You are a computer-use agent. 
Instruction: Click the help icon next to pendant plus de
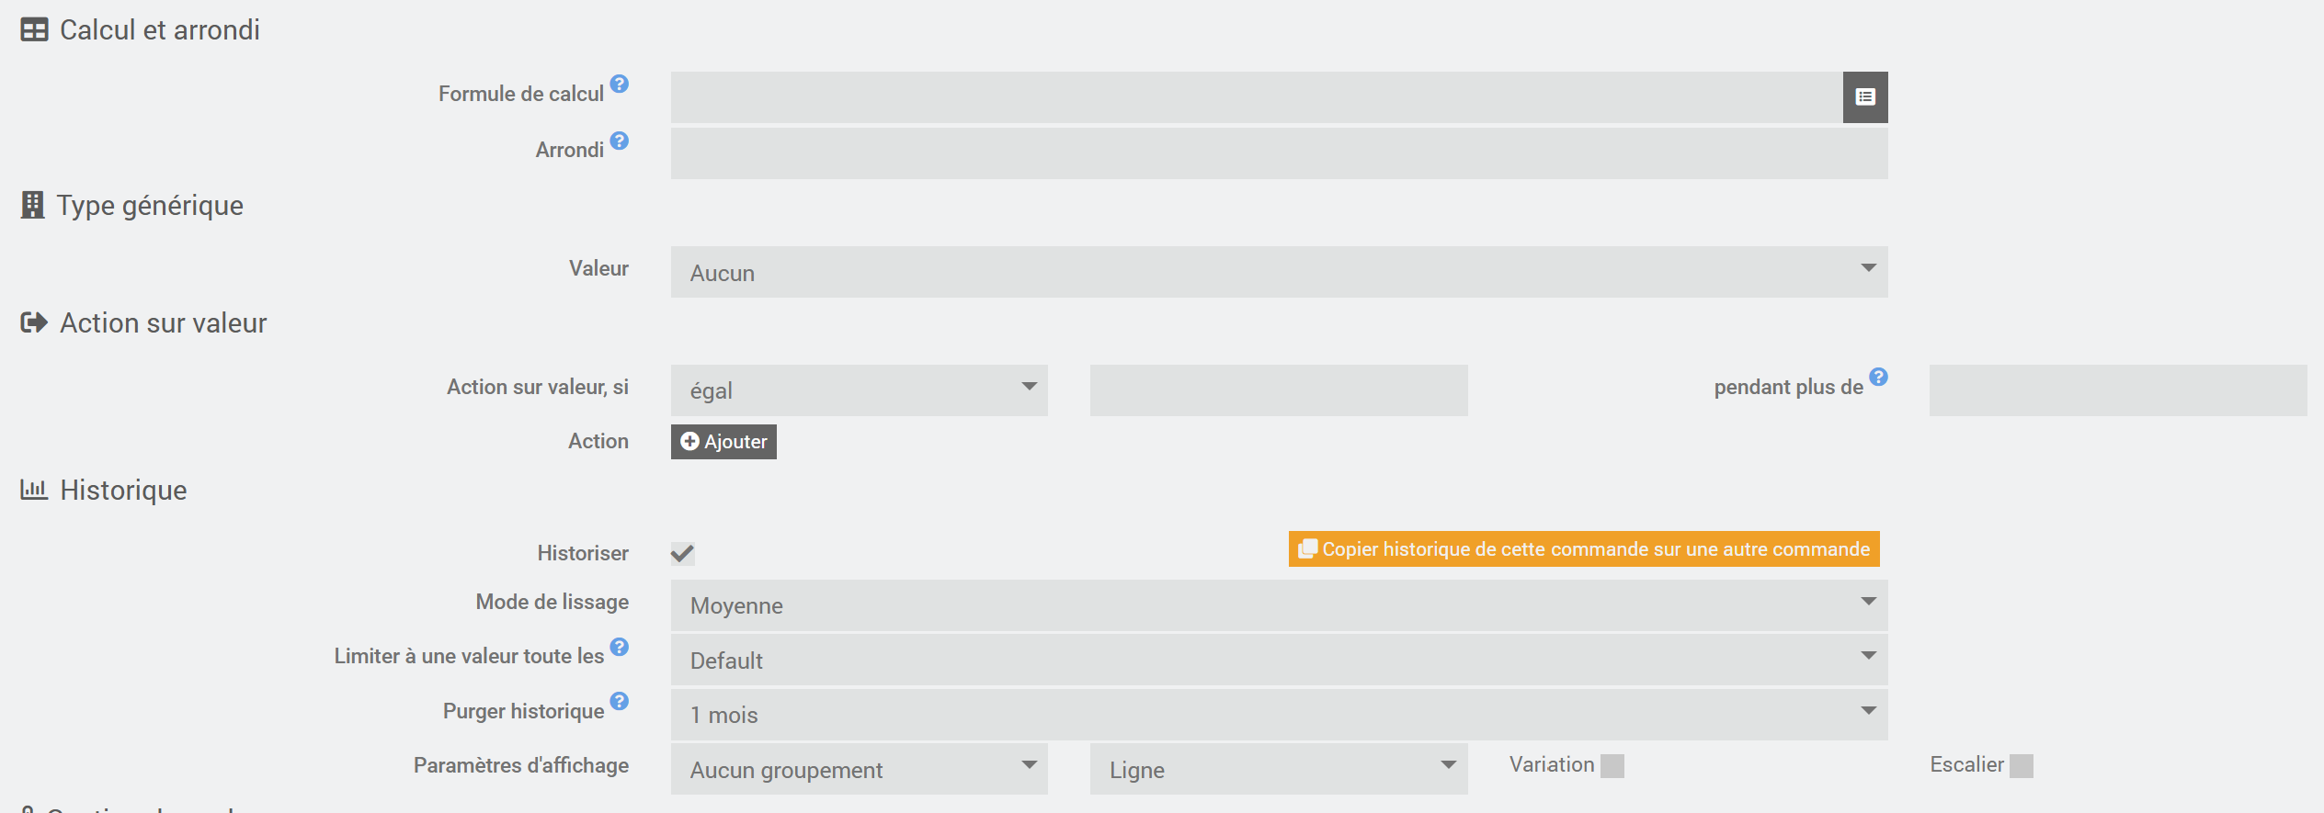(1878, 377)
